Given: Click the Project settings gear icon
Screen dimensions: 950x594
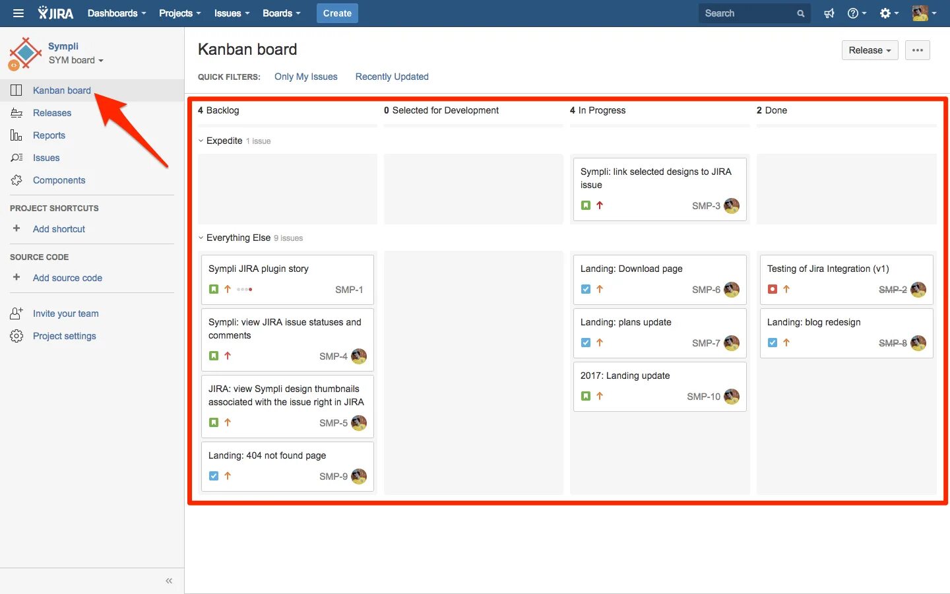Looking at the screenshot, I should tap(16, 336).
